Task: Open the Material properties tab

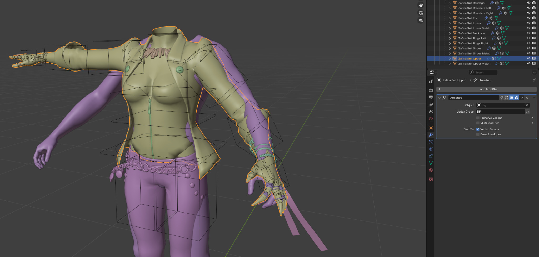Action: click(x=431, y=170)
